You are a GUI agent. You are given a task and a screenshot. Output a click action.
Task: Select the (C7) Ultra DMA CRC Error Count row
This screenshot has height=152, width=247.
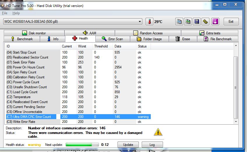tap(78, 117)
